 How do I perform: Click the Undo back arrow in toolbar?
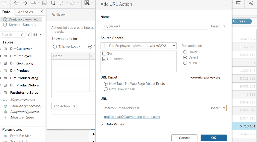(x=16, y=3)
